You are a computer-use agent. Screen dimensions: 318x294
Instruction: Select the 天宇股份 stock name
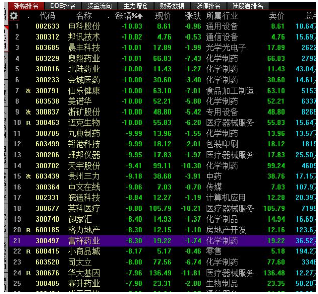pos(84,166)
